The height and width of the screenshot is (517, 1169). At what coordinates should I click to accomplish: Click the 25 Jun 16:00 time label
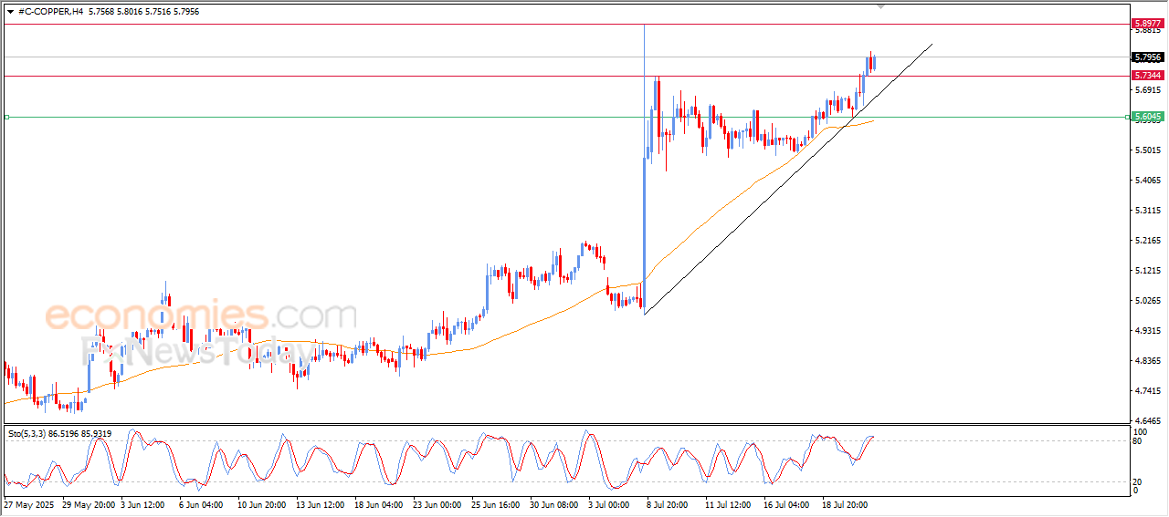click(x=497, y=503)
